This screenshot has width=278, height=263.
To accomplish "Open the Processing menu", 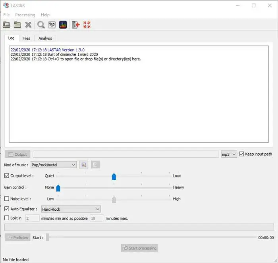I will coord(25,15).
